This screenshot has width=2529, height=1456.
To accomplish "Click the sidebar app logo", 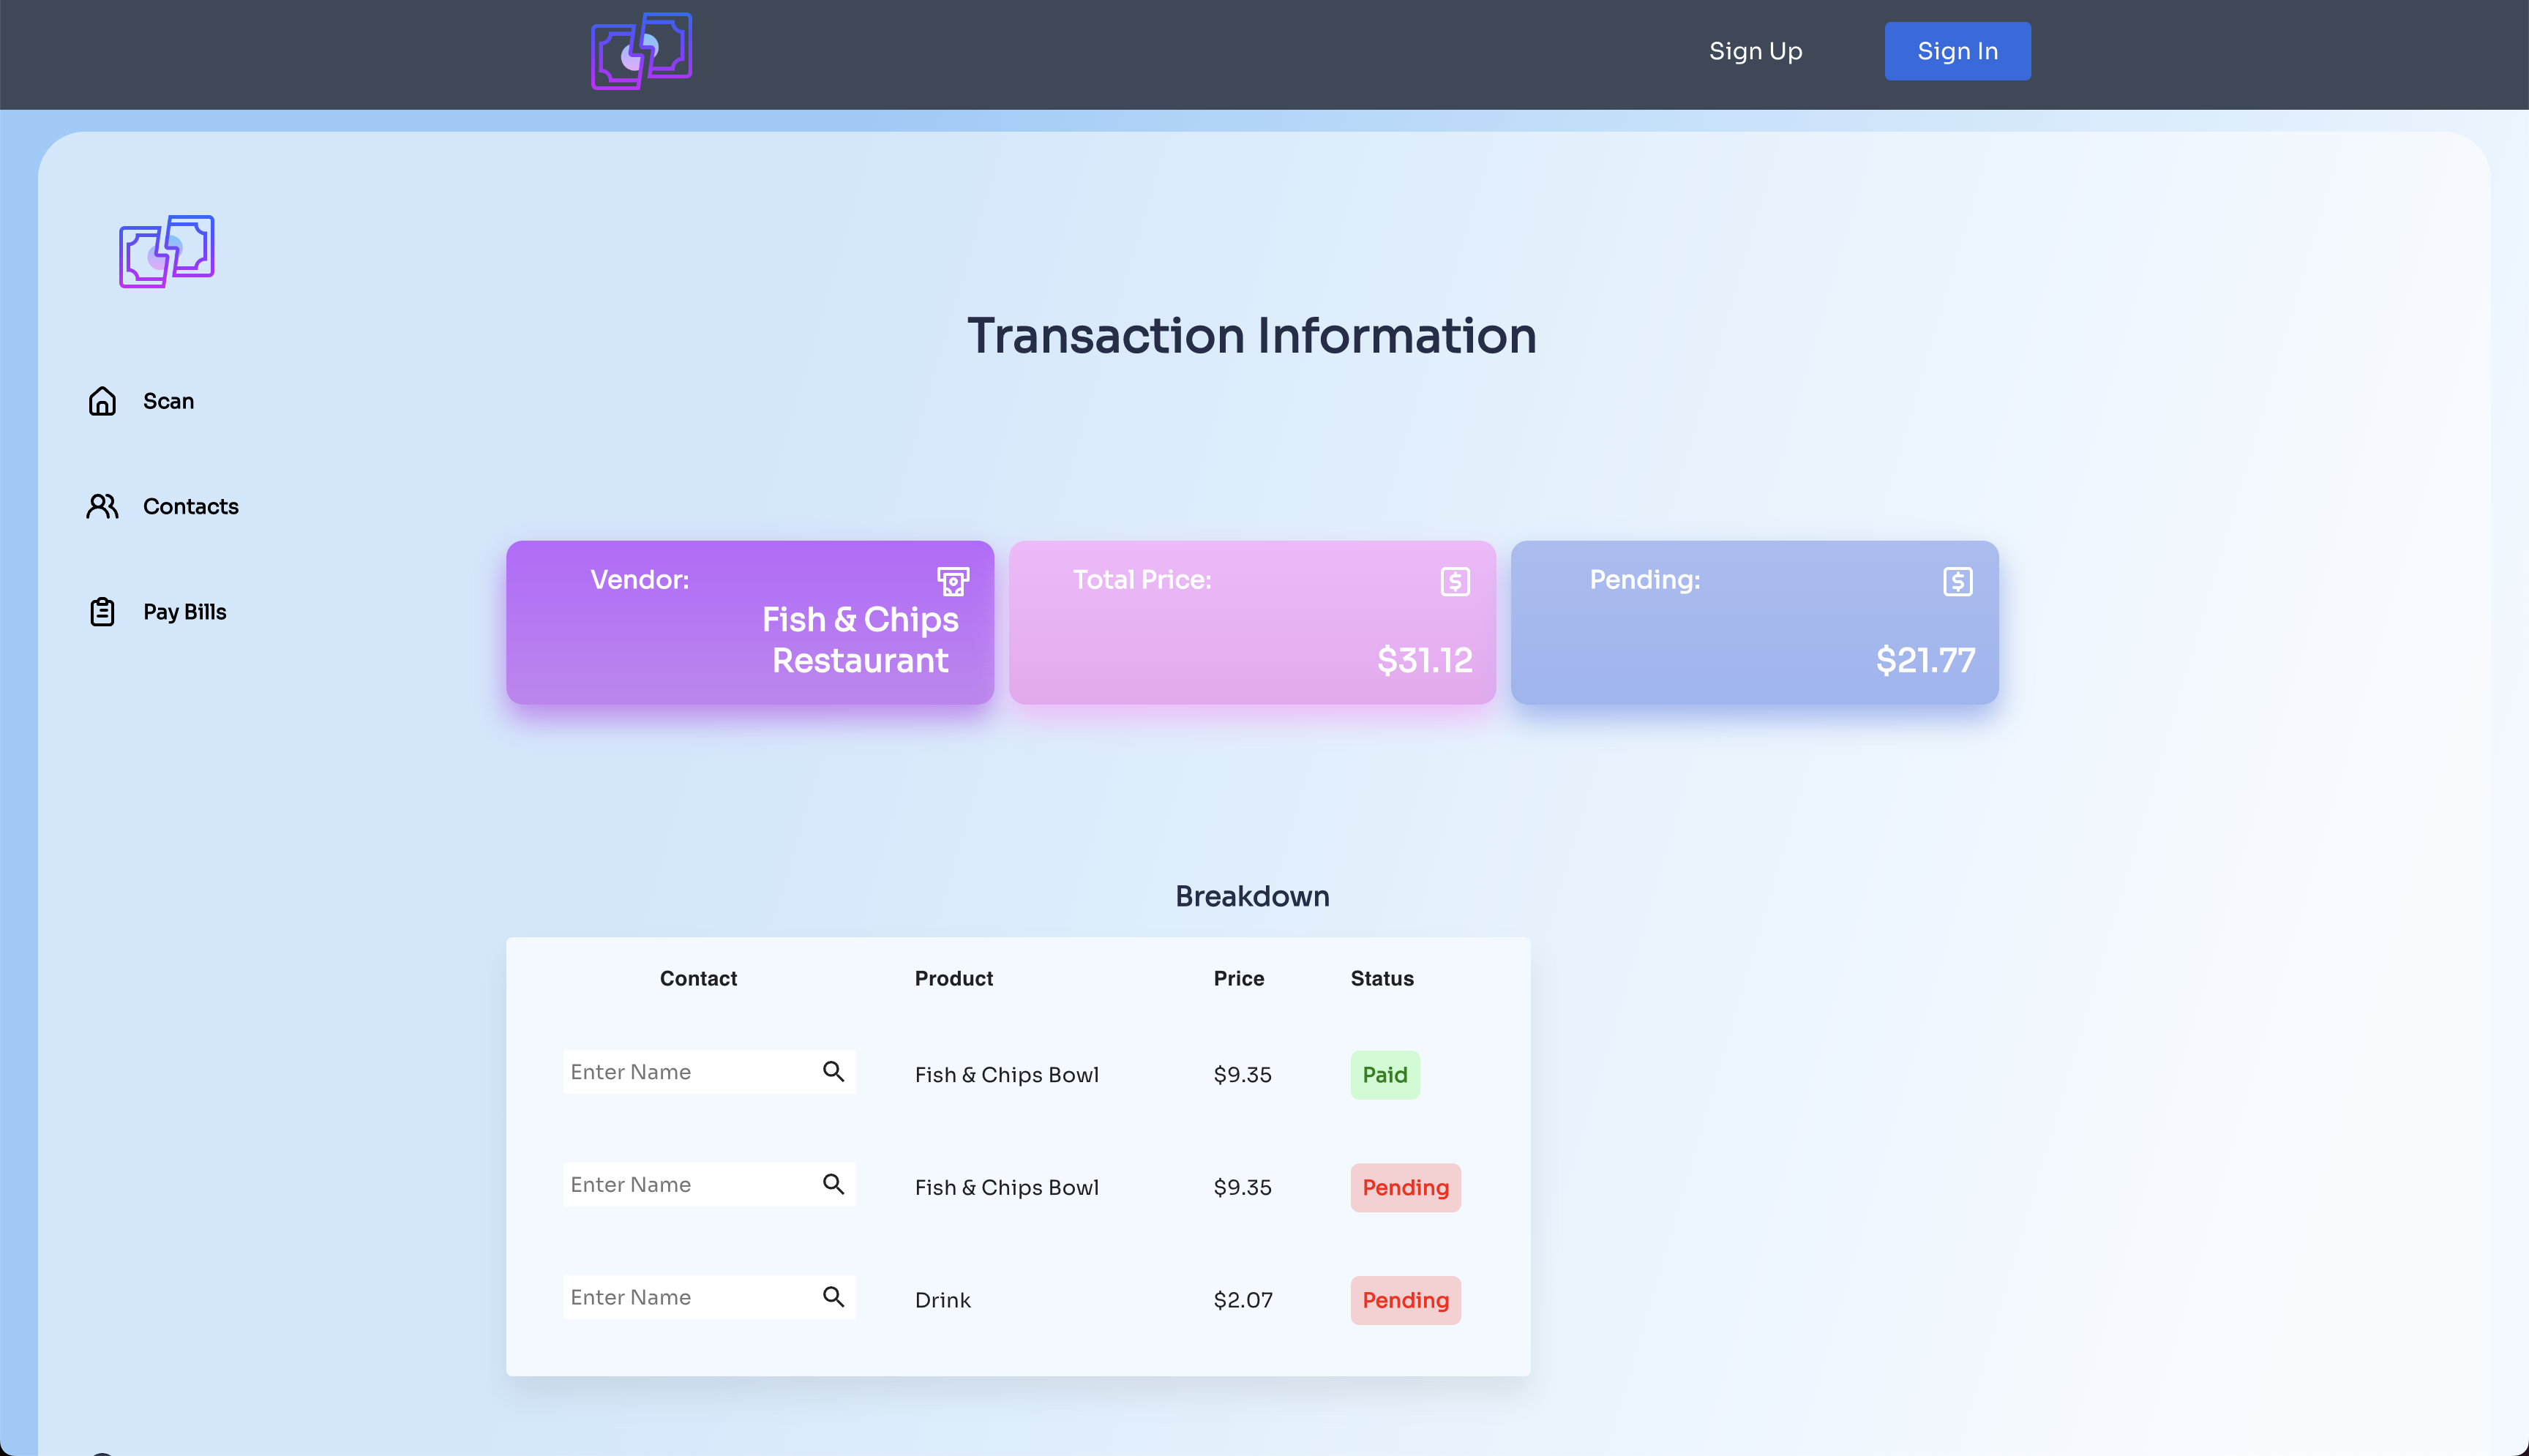I will click(167, 251).
